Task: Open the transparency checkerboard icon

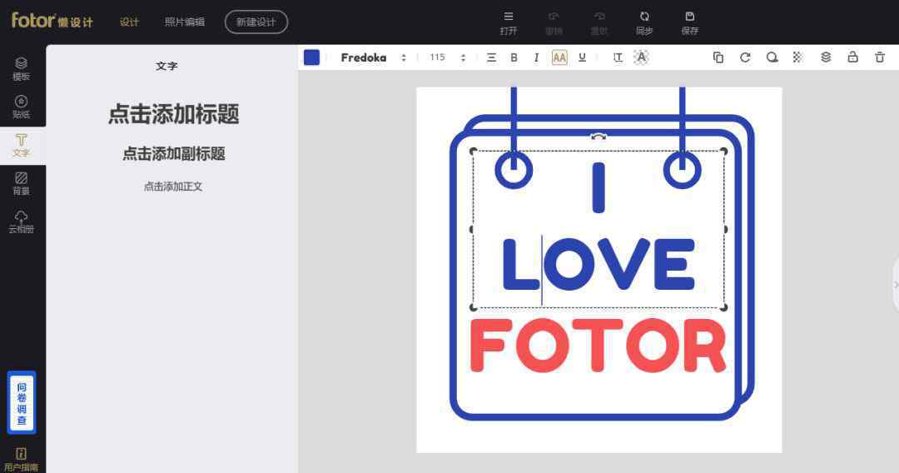Action: (797, 57)
